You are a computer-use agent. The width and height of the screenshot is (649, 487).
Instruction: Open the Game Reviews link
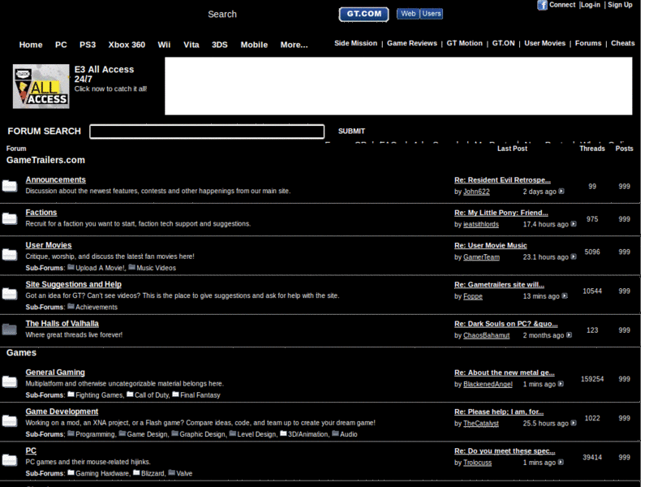click(x=412, y=43)
